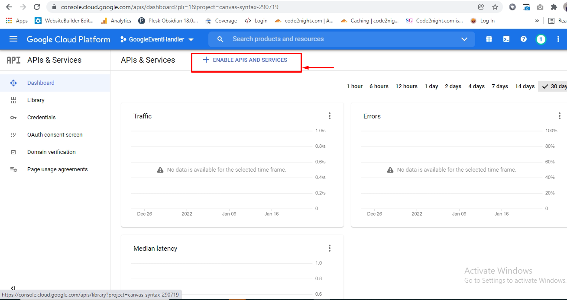Select the 12 hours time range
The height and width of the screenshot is (300, 567).
pos(406,86)
